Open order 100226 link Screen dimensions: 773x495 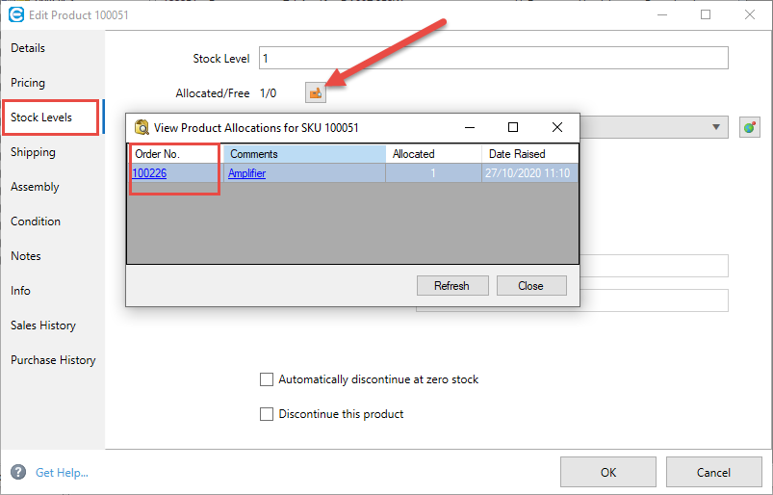coord(149,173)
